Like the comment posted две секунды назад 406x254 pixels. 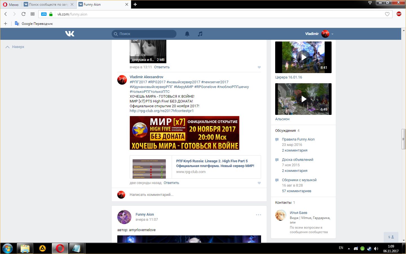[259, 183]
